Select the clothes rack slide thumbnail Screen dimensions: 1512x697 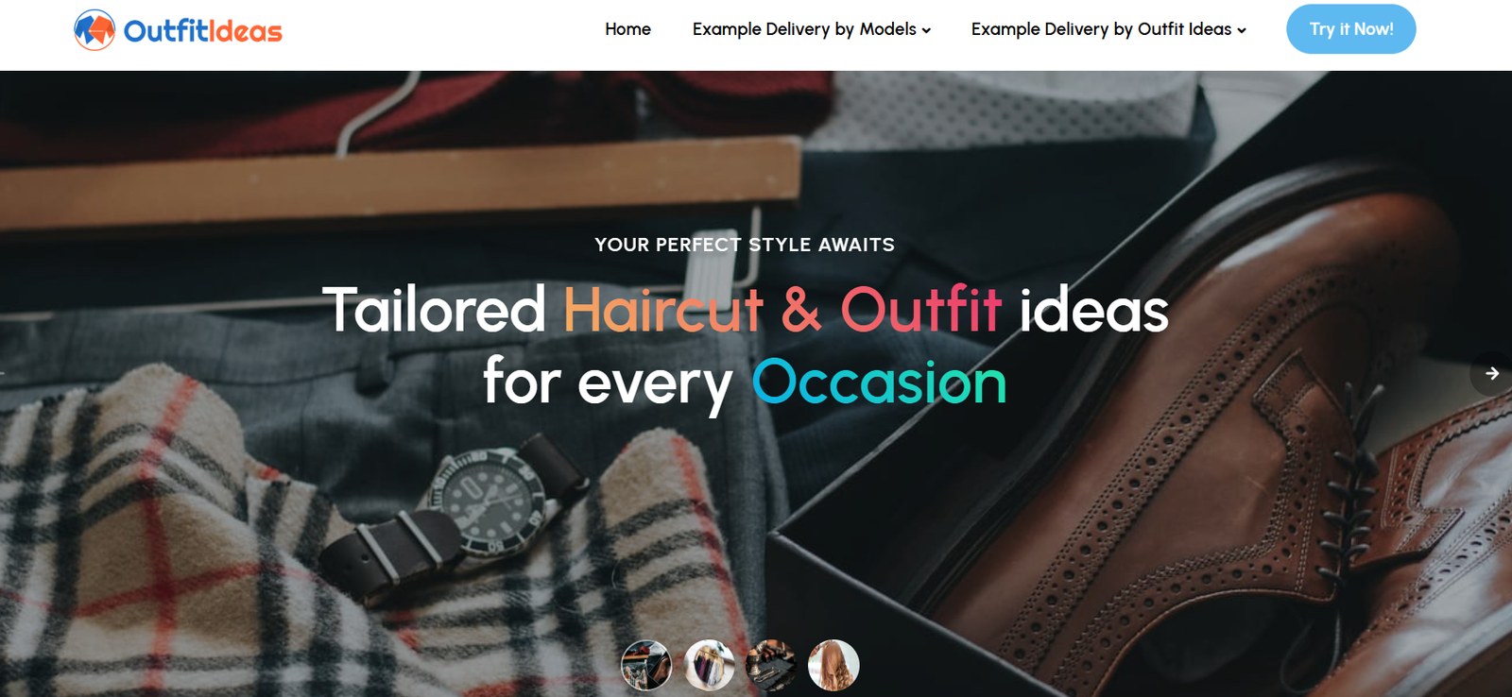(x=709, y=665)
